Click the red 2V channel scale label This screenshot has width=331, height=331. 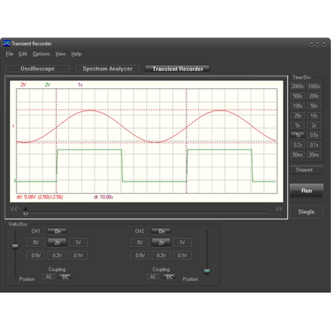coord(23,85)
